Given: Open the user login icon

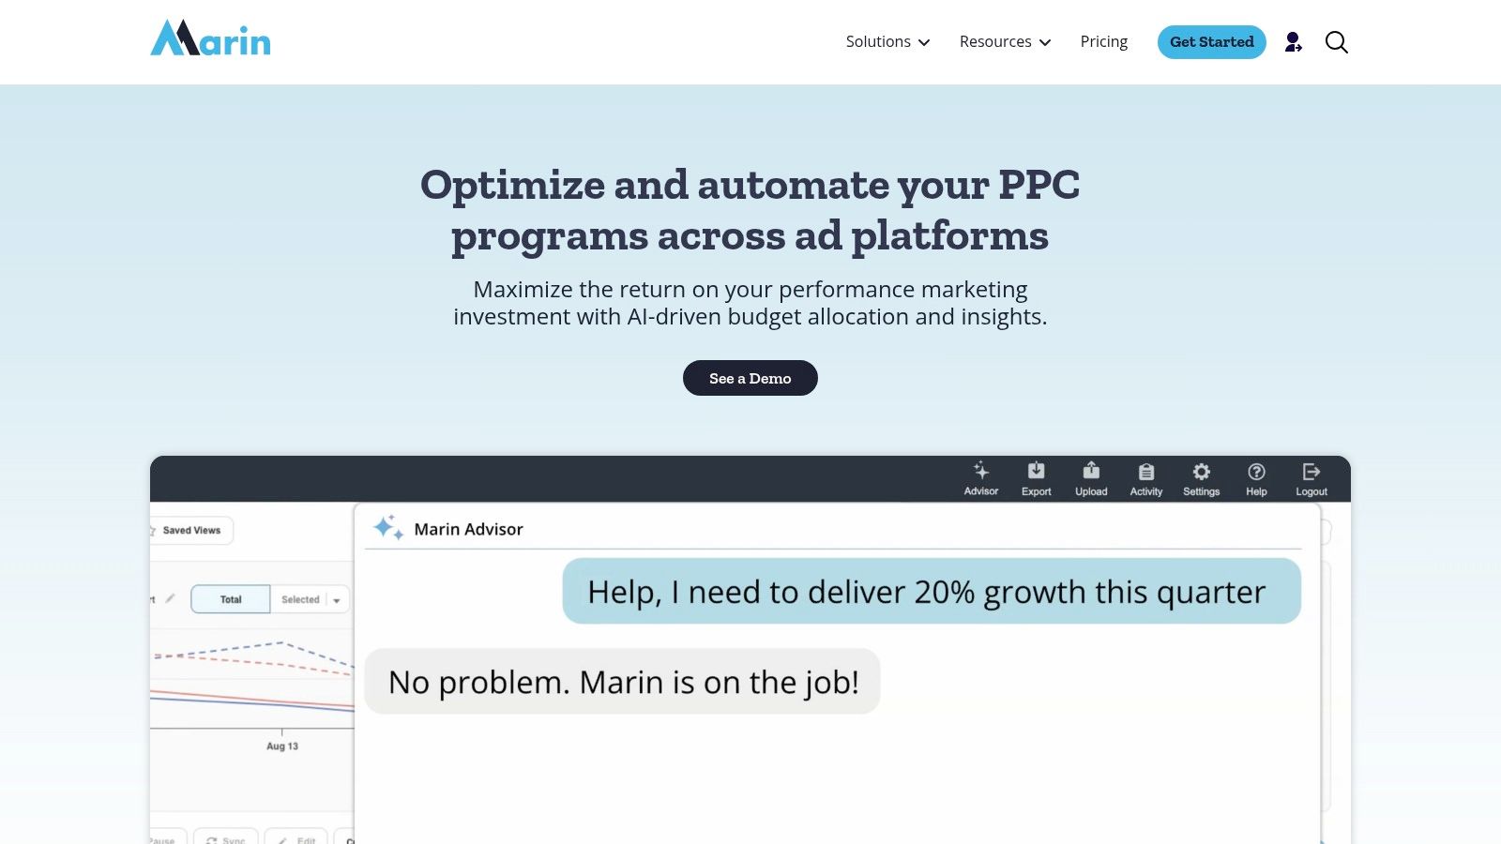Looking at the screenshot, I should (x=1294, y=42).
